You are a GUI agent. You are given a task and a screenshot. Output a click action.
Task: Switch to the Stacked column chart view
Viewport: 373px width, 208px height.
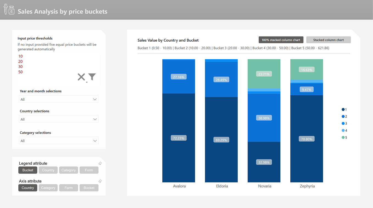point(328,40)
